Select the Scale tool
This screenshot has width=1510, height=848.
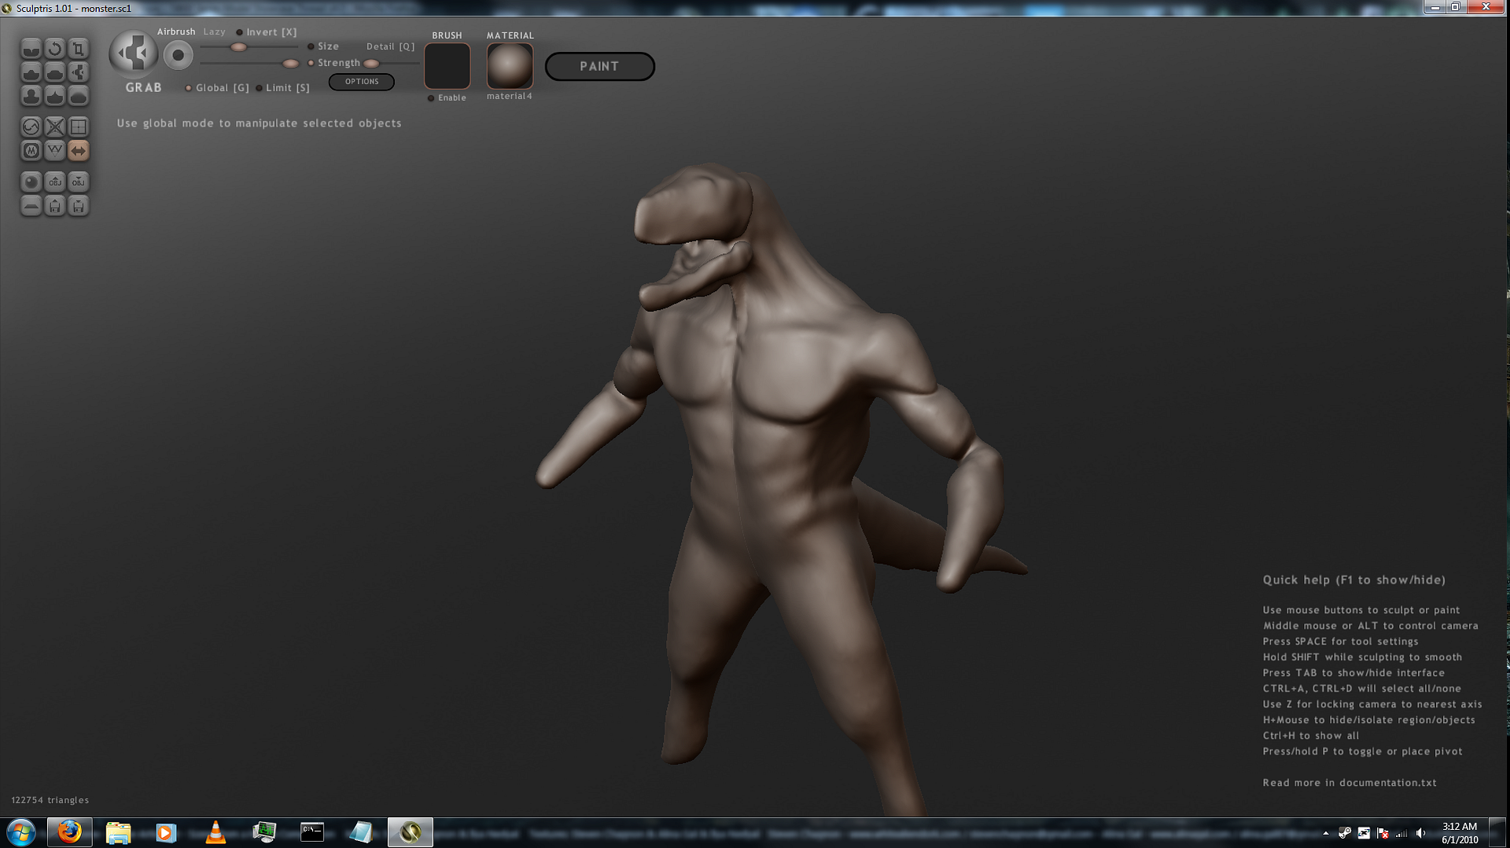pyautogui.click(x=79, y=49)
